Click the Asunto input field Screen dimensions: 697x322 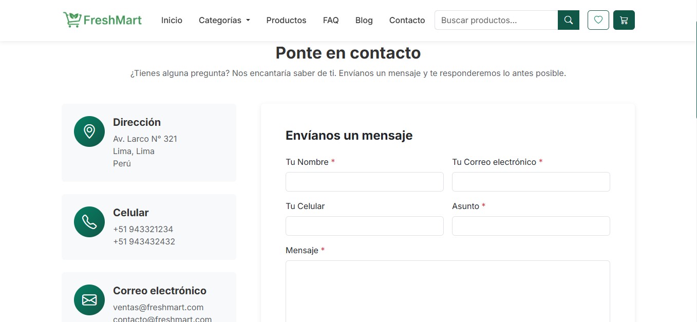(531, 226)
